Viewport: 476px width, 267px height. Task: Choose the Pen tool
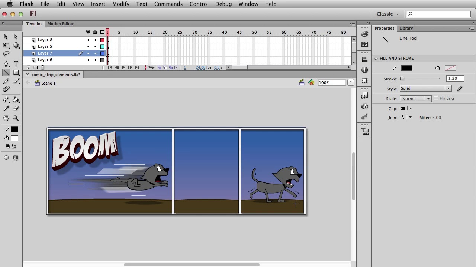point(6,64)
